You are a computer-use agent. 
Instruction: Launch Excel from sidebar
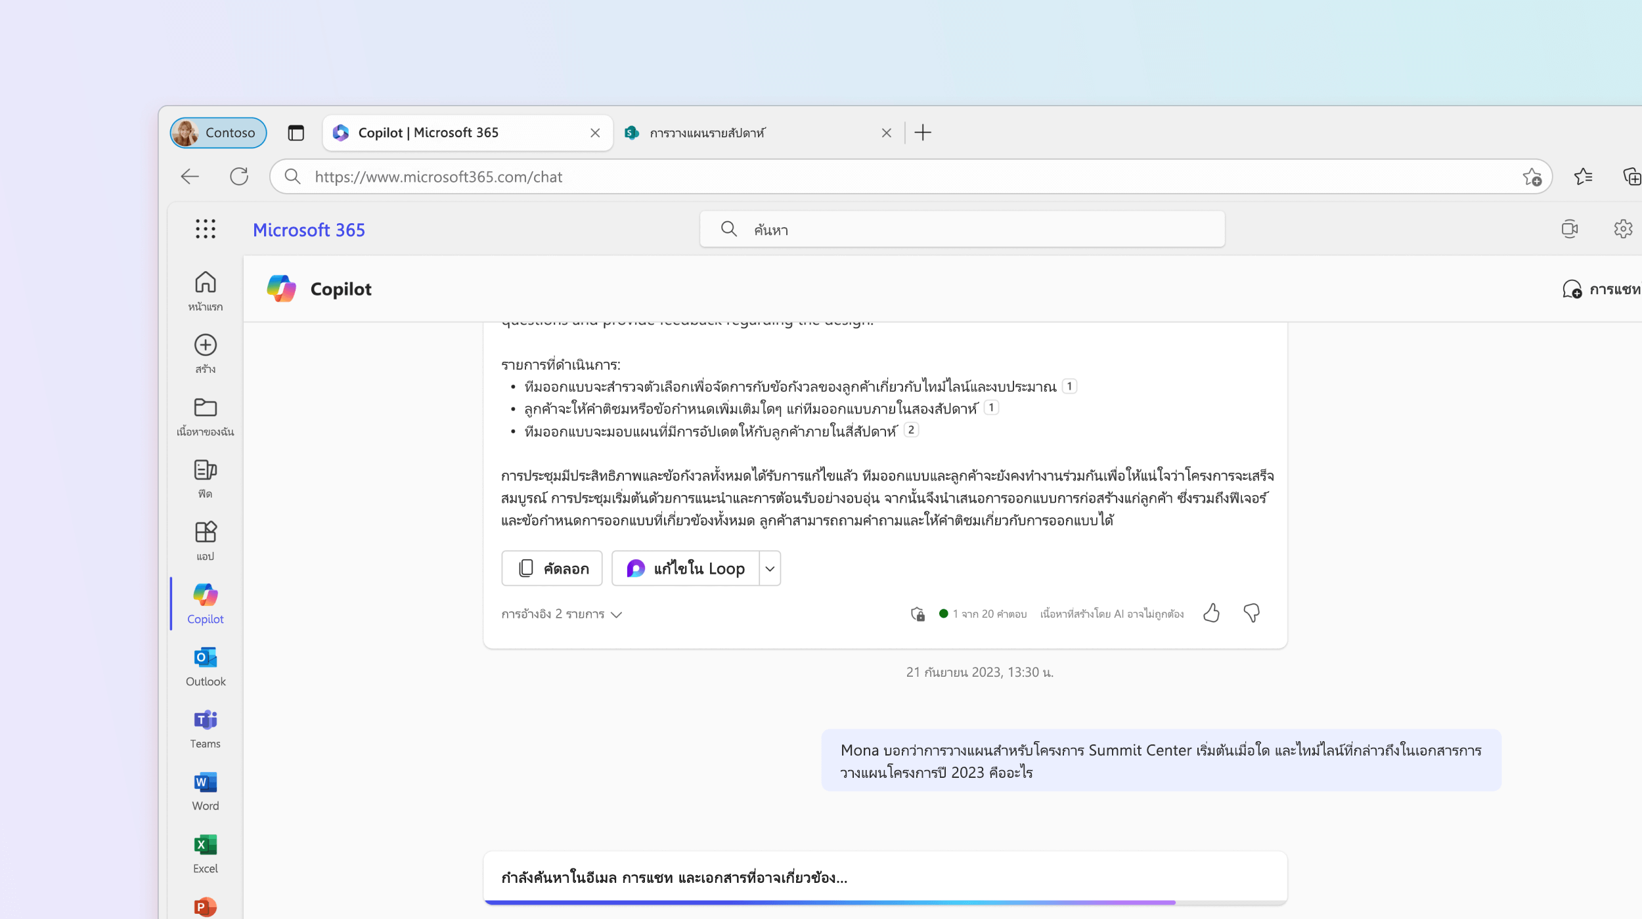click(x=205, y=853)
